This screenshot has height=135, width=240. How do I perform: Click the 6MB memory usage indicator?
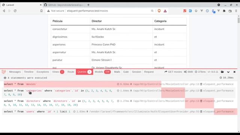pyautogui.click(x=188, y=72)
